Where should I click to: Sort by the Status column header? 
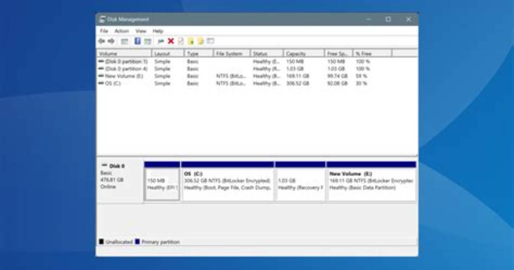pyautogui.click(x=267, y=53)
